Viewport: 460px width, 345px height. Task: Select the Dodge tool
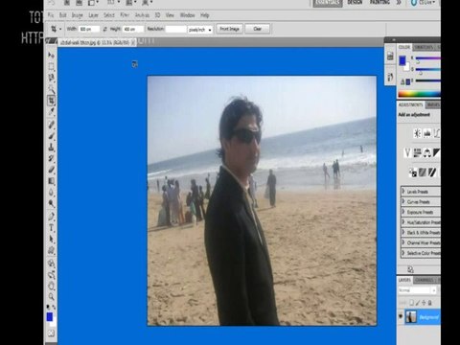point(51,203)
